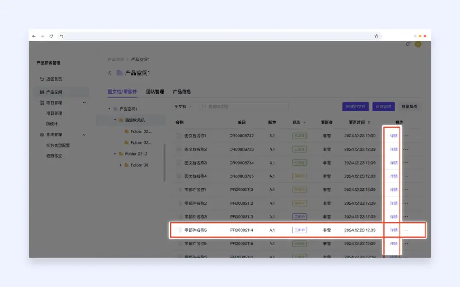
Task: Click the user avatar in the top-right corner
Action: coord(418,44)
